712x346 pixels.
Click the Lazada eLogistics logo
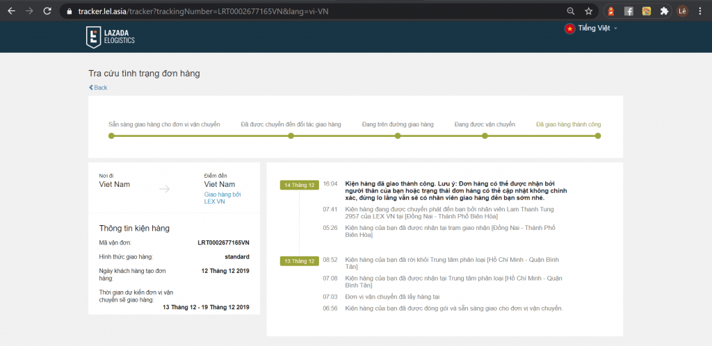point(111,37)
